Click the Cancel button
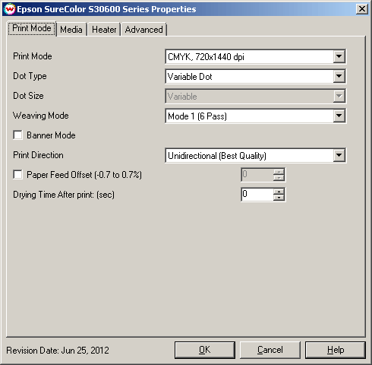This screenshot has height=365, width=372. point(270,350)
